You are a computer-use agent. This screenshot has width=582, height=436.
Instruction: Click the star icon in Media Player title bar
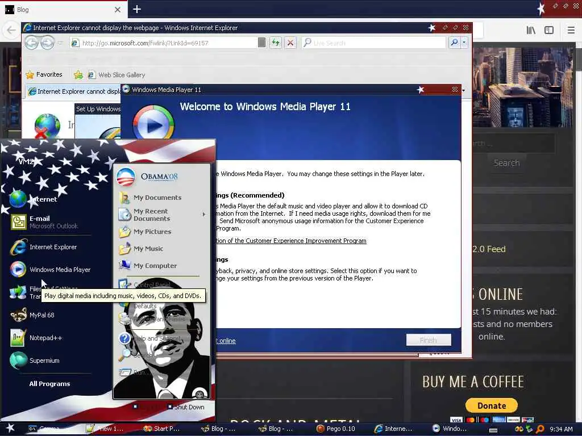coord(420,90)
